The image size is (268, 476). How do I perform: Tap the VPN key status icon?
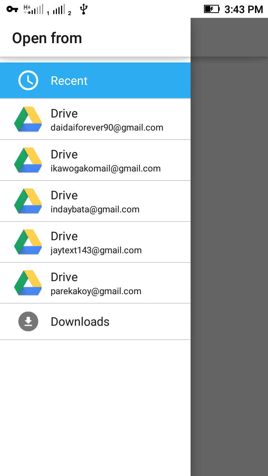tap(12, 9)
